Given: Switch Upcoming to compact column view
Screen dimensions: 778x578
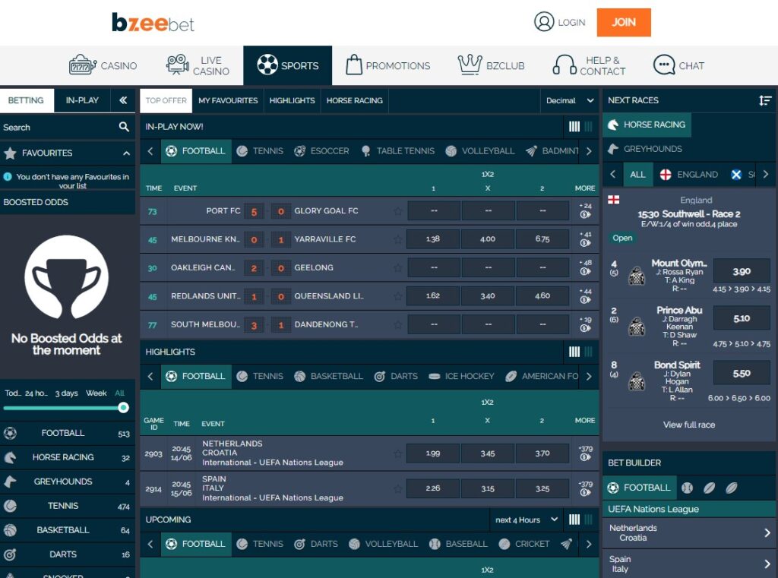Looking at the screenshot, I should 589,520.
